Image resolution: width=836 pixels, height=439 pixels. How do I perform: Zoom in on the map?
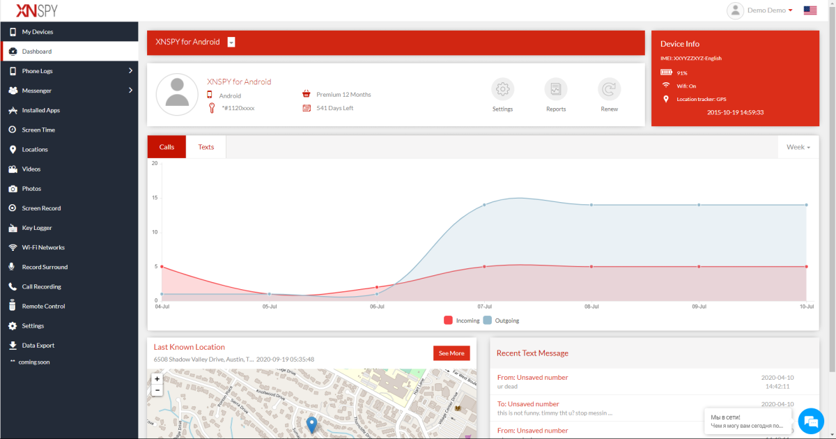157,379
